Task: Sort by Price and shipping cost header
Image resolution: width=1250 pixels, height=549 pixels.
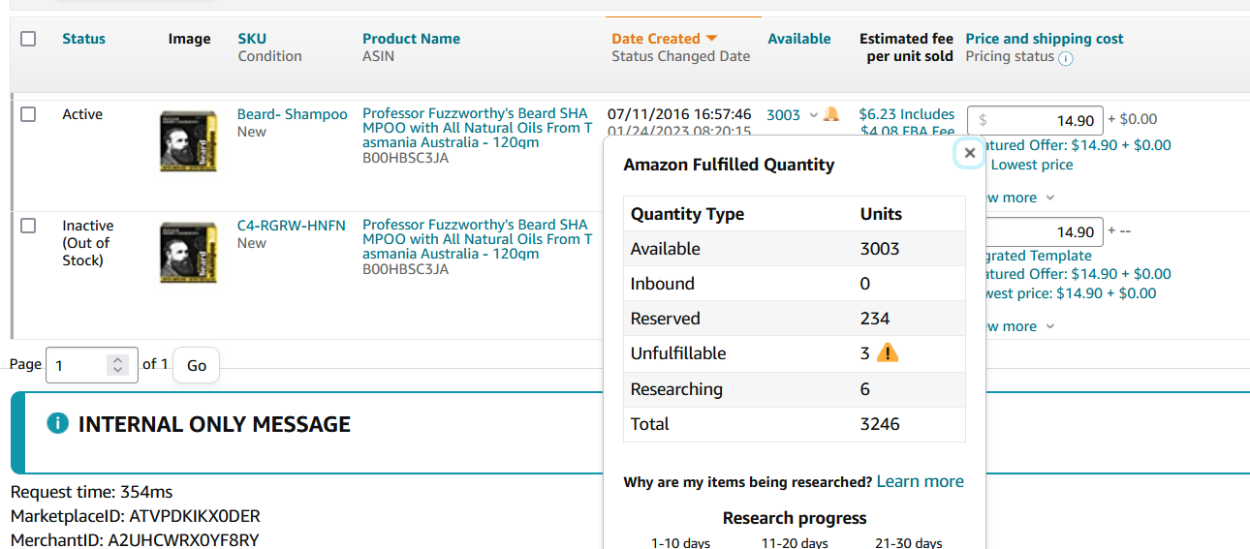Action: click(1045, 39)
